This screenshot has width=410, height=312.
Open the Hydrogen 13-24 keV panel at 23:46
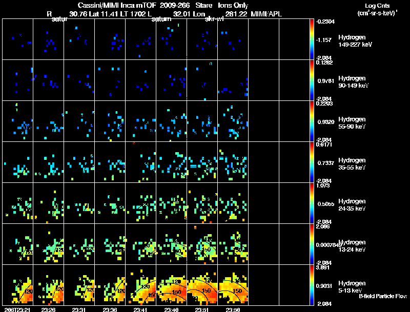pos(172,244)
